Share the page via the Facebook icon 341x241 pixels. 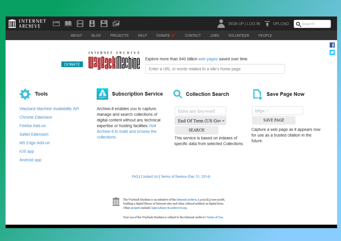point(332,45)
